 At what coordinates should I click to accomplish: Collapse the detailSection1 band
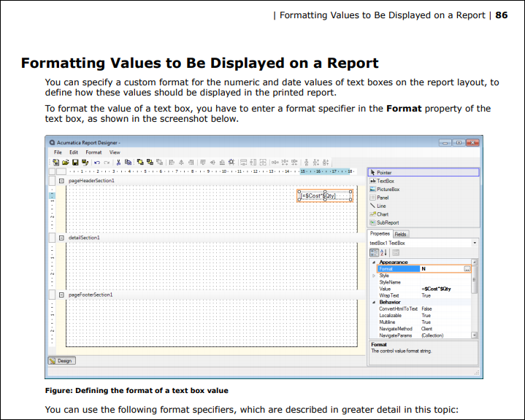(x=61, y=238)
